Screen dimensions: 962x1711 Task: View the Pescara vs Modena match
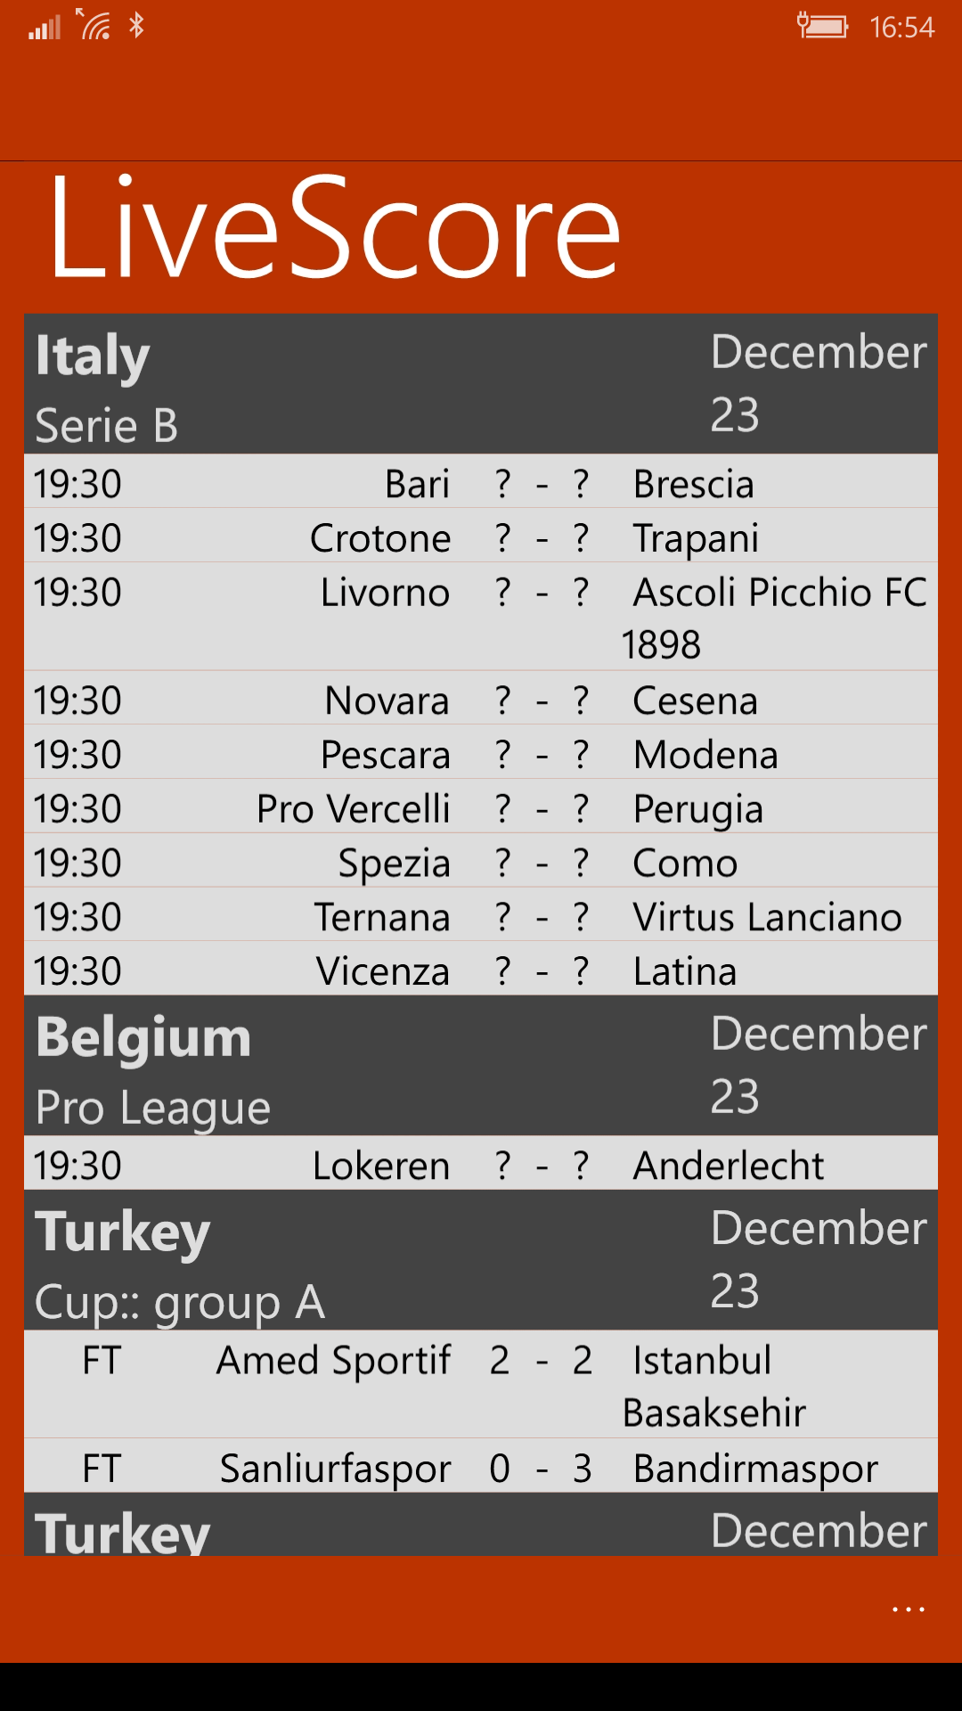click(481, 754)
